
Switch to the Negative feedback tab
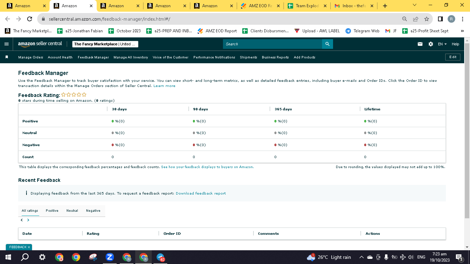[x=93, y=211]
